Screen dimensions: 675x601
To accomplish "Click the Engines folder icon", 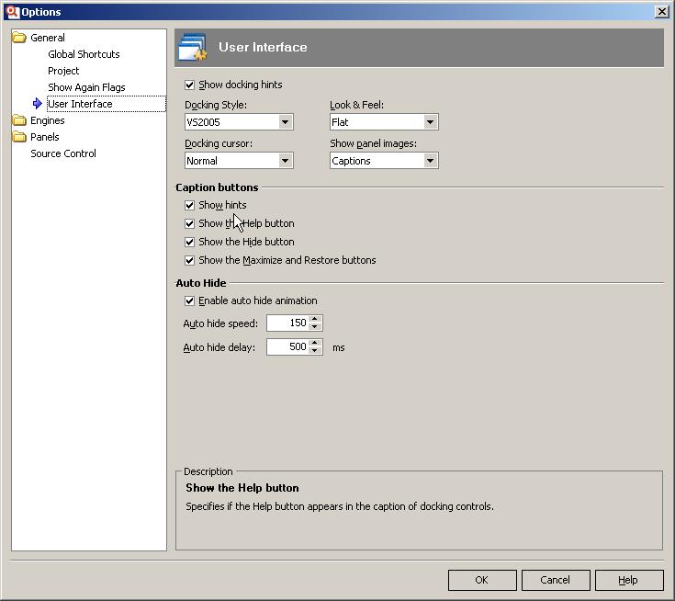I will click(x=19, y=120).
